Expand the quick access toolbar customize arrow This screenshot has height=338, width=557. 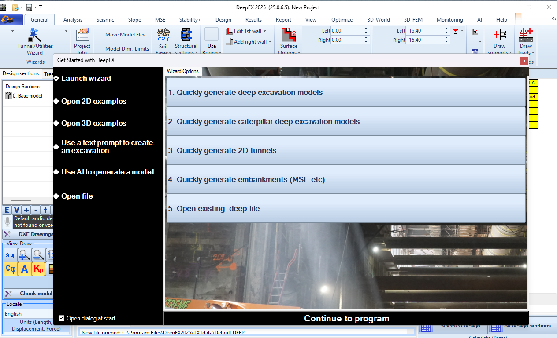click(41, 7)
